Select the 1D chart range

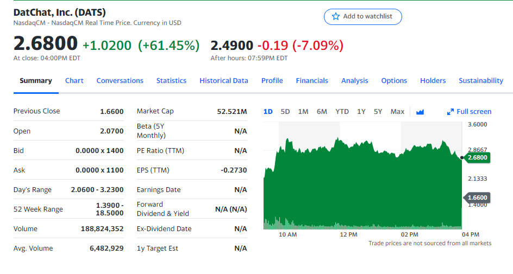coord(268,112)
